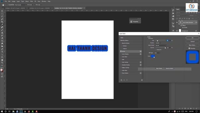Enable the Gradient Overlay checkbox
Viewport: 200px width, 113px height.
pos(121,65)
